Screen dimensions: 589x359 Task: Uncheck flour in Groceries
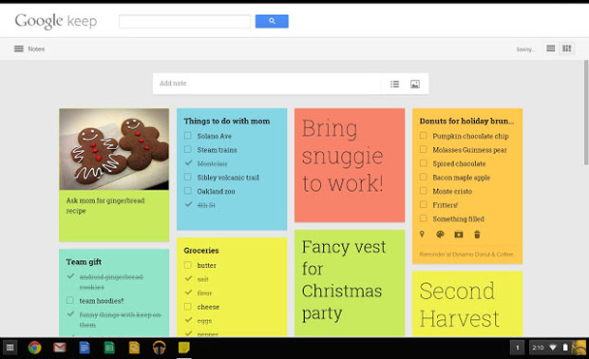188,293
